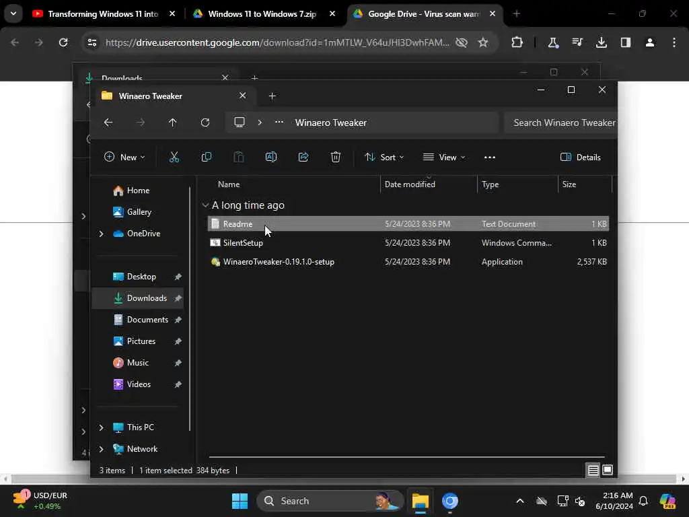The width and height of the screenshot is (689, 517).
Task: Sort by Date modified column header
Action: click(x=429, y=184)
